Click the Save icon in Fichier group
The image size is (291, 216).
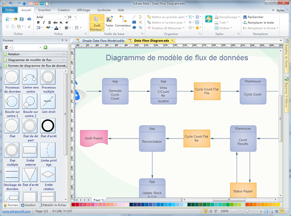click(22, 19)
